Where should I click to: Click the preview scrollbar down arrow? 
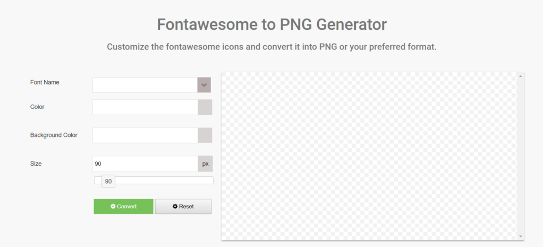pyautogui.click(x=521, y=236)
